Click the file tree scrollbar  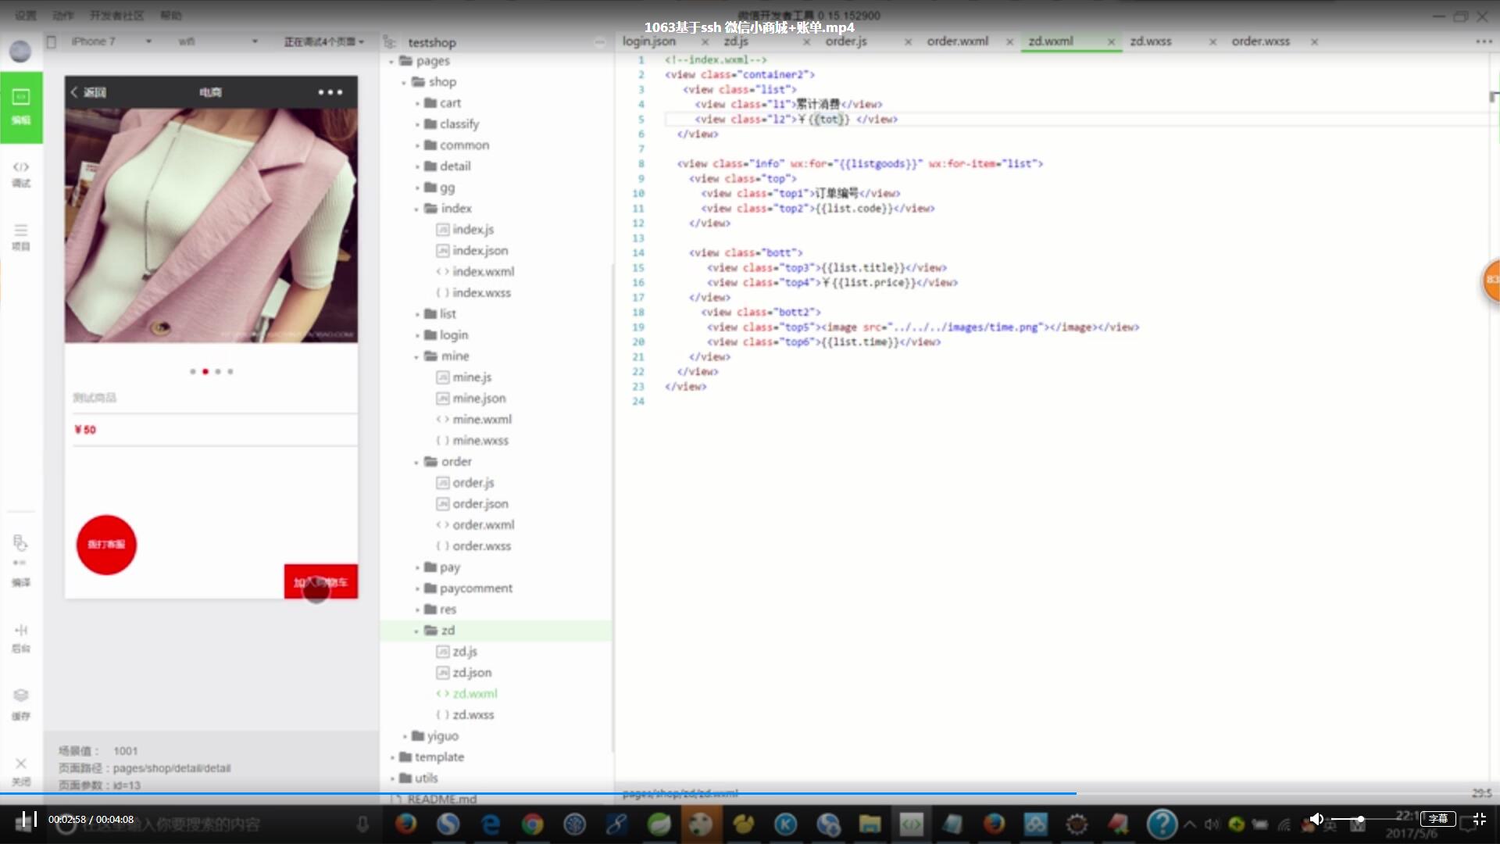pos(612,508)
